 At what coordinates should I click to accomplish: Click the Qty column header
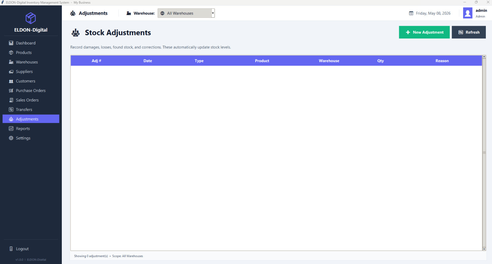pyautogui.click(x=381, y=61)
